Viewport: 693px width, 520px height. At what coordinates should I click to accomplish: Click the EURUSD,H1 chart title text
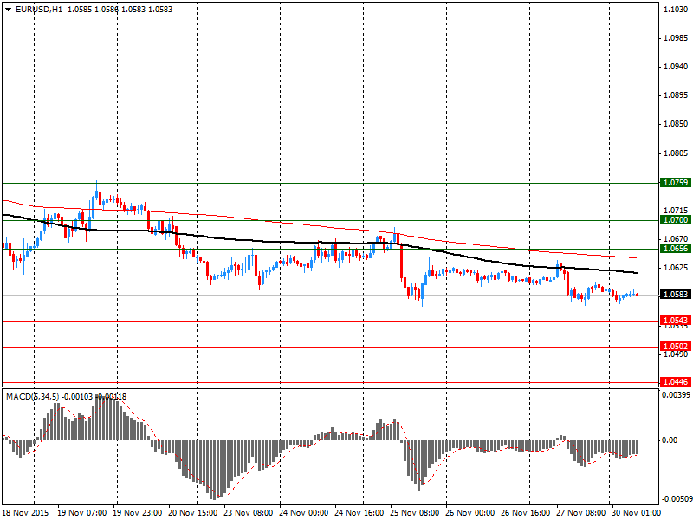point(39,10)
